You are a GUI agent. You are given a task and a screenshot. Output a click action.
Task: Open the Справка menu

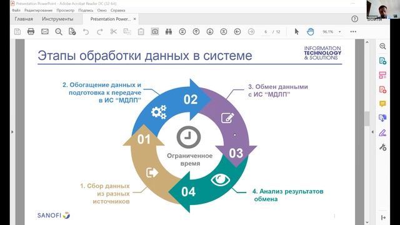click(118, 10)
